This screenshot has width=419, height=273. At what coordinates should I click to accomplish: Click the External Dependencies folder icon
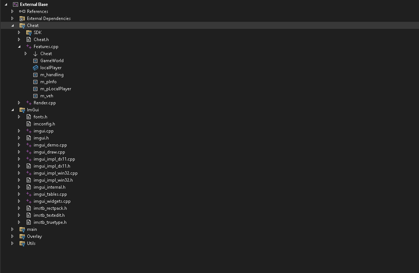click(x=22, y=18)
